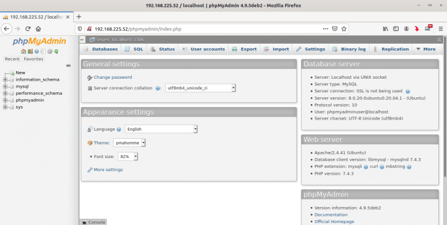Toggle Firefox sidebars icon
The height and width of the screenshot is (225, 447).
[x=396, y=29]
